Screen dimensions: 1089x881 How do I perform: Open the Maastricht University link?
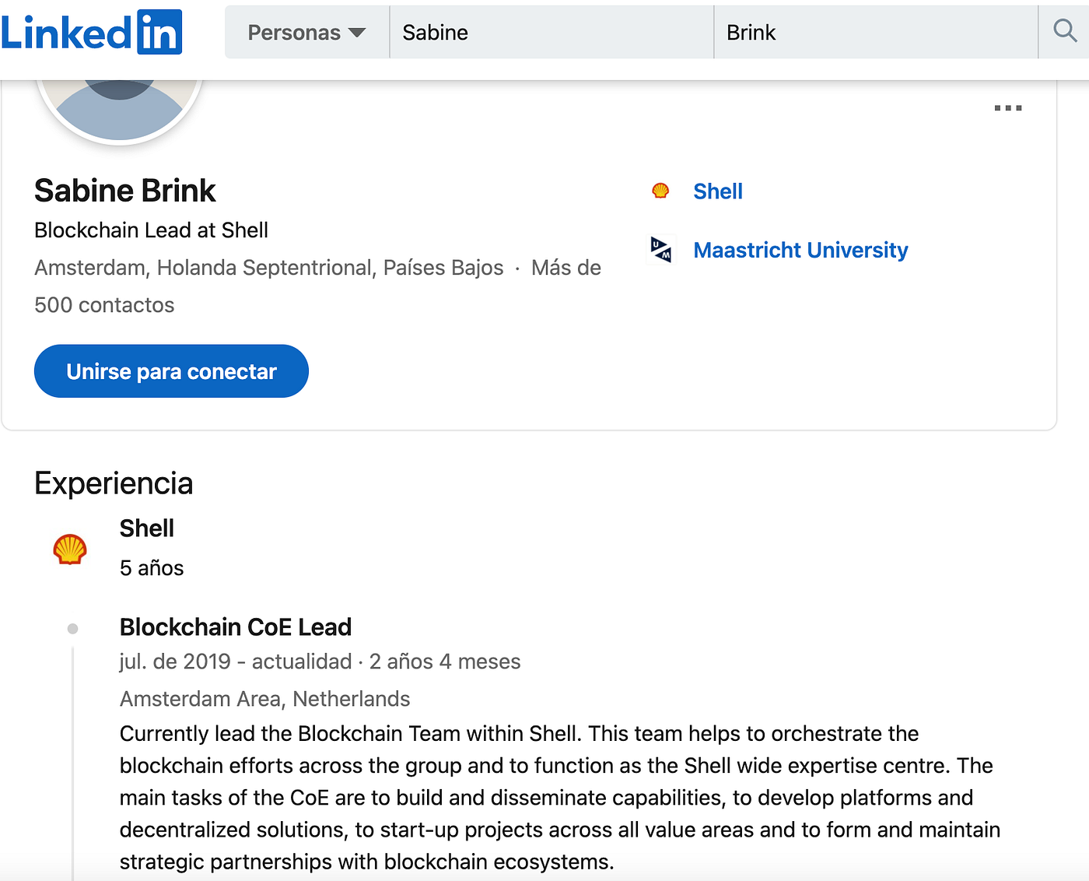pos(800,251)
